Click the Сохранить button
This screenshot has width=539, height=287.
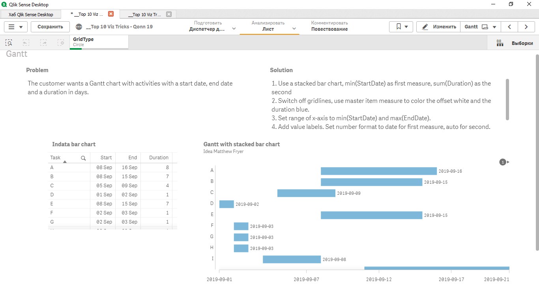pos(50,27)
